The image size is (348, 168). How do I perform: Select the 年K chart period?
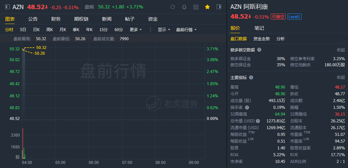89,30
